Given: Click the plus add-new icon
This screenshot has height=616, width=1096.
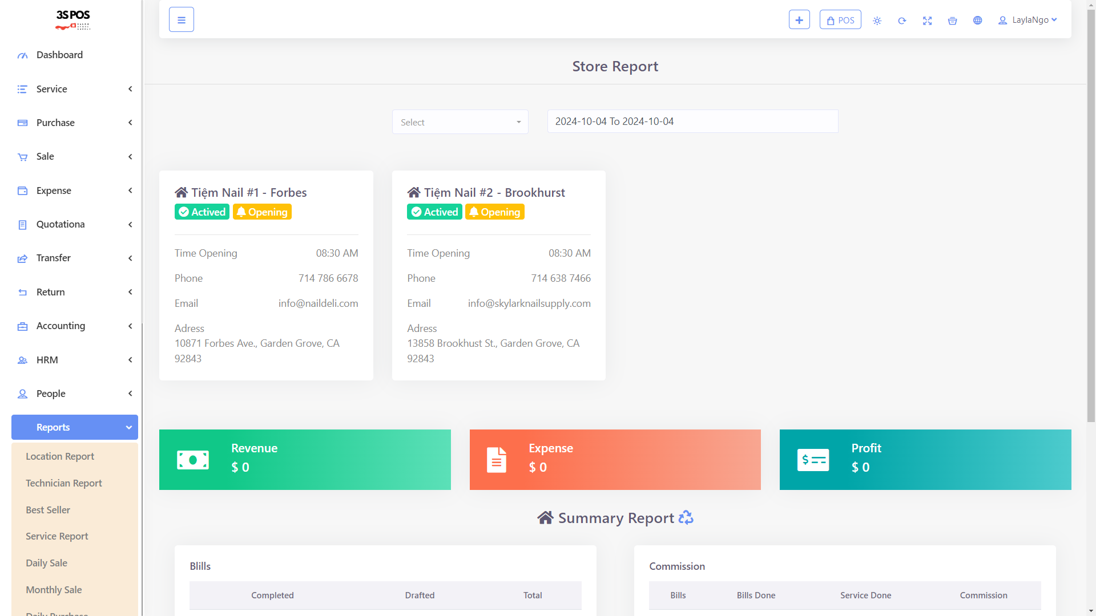Looking at the screenshot, I should (x=799, y=20).
